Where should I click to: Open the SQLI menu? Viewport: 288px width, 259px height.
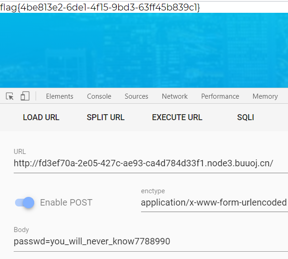(x=246, y=117)
